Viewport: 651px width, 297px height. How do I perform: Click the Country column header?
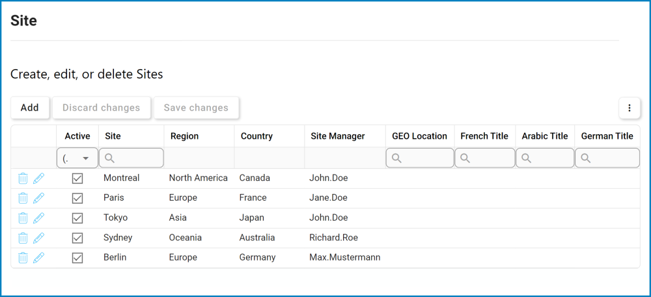256,136
